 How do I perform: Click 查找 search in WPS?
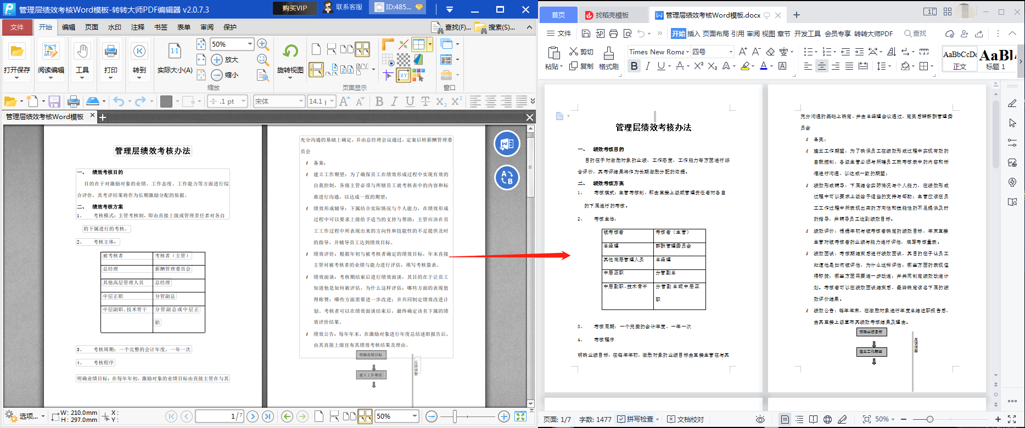pos(915,33)
